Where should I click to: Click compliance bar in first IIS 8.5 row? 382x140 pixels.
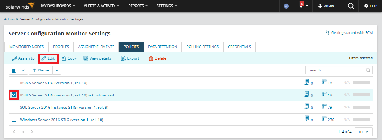(x=361, y=83)
